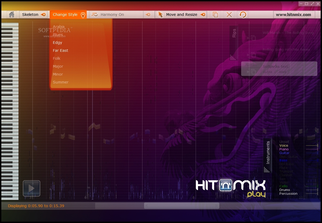Image resolution: width=322 pixels, height=223 pixels.
Task: Click the harmony wave icon
Action: [x=95, y=15]
